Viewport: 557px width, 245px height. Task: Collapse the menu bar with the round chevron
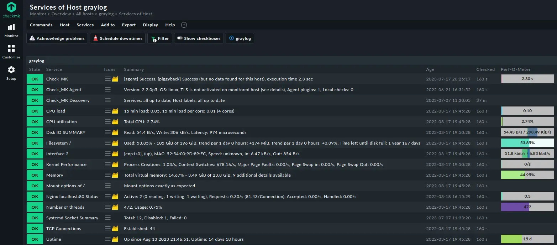pyautogui.click(x=184, y=25)
